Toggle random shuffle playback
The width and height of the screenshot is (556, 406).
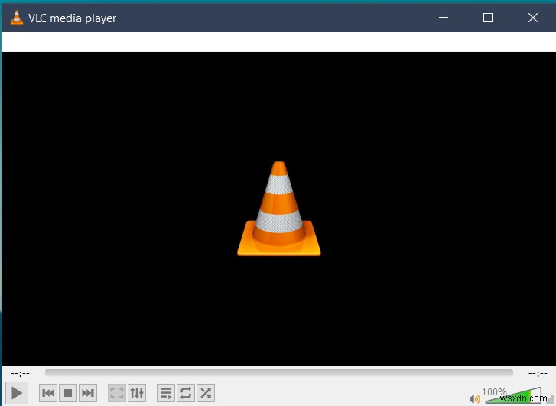point(206,393)
